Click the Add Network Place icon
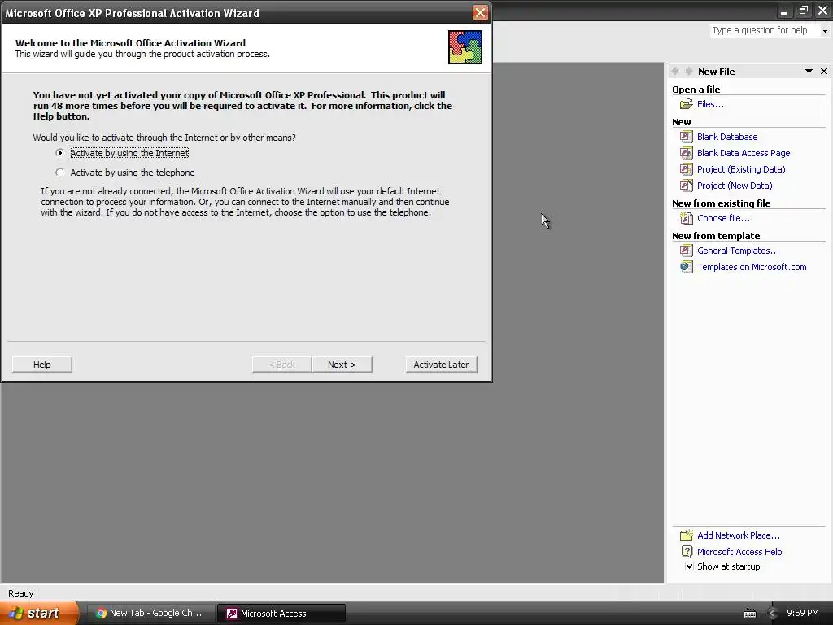833x625 pixels. [x=687, y=535]
